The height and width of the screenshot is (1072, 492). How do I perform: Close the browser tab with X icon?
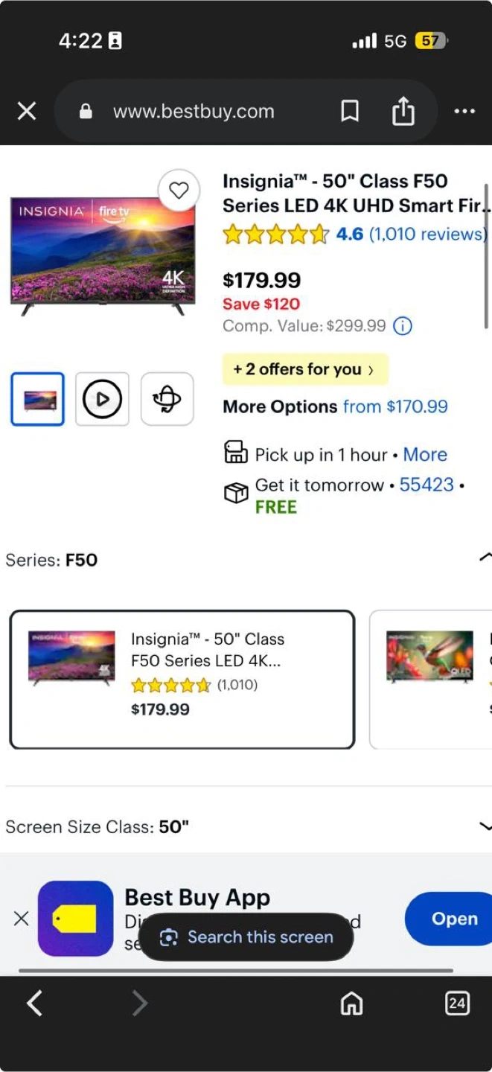[x=27, y=112]
